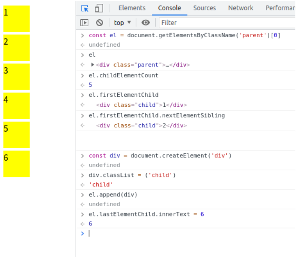Activate the inspect element picker icon
This screenshot has width=297, height=258.
[x=85, y=8]
